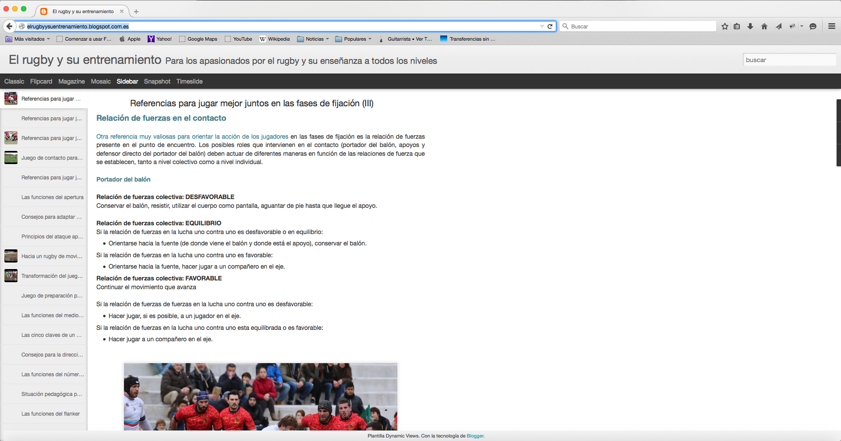Image resolution: width=841 pixels, height=441 pixels.
Task: Go to the Firefox home page icon
Action: pyautogui.click(x=764, y=26)
